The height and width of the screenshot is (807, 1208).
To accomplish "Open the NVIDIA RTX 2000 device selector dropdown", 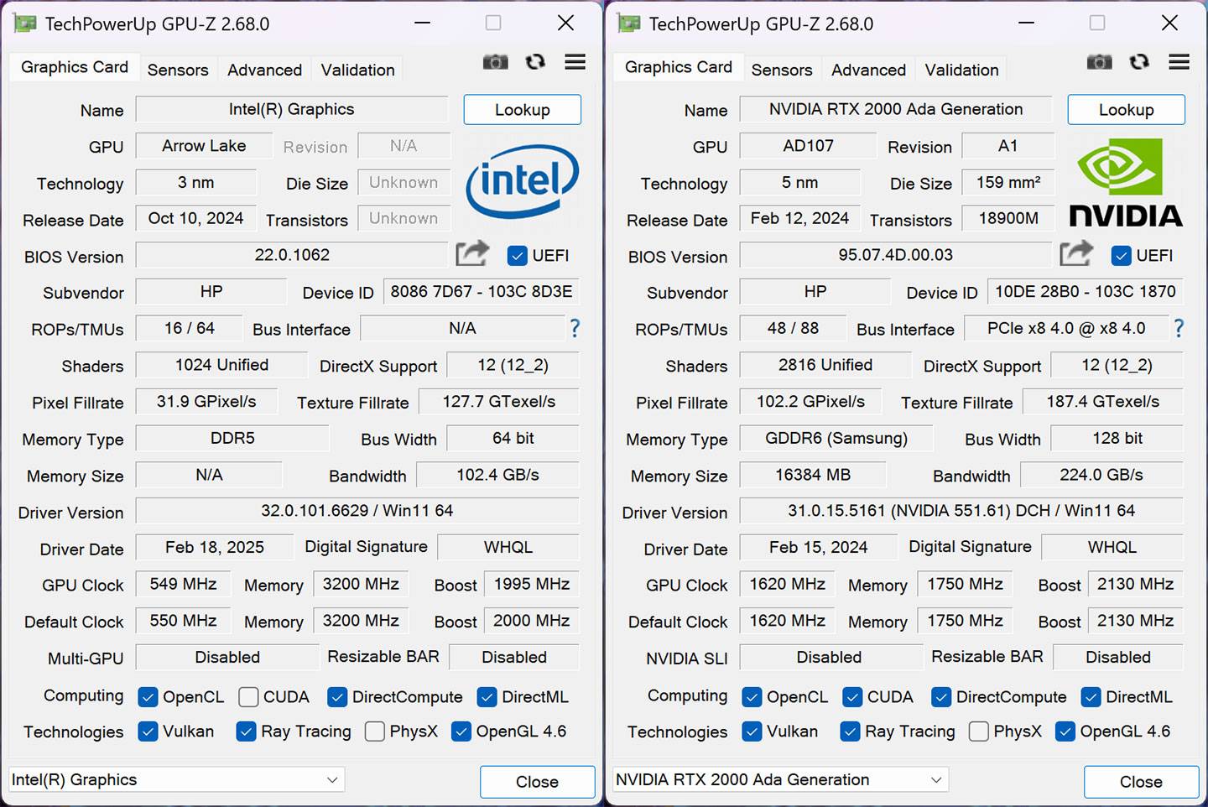I will click(x=779, y=779).
